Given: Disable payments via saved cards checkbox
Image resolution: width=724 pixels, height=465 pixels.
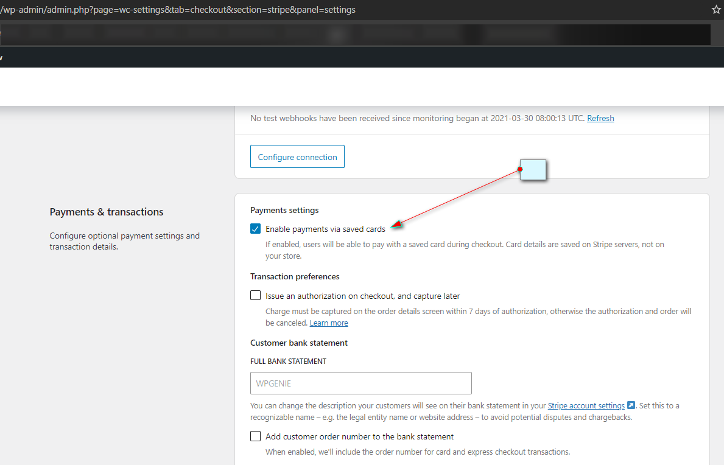Looking at the screenshot, I should click(x=256, y=229).
